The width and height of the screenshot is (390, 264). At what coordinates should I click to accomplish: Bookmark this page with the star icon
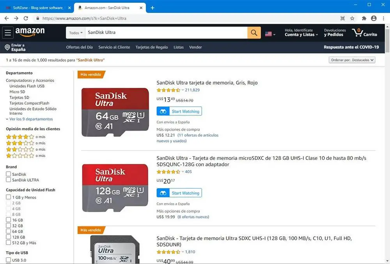(352, 18)
